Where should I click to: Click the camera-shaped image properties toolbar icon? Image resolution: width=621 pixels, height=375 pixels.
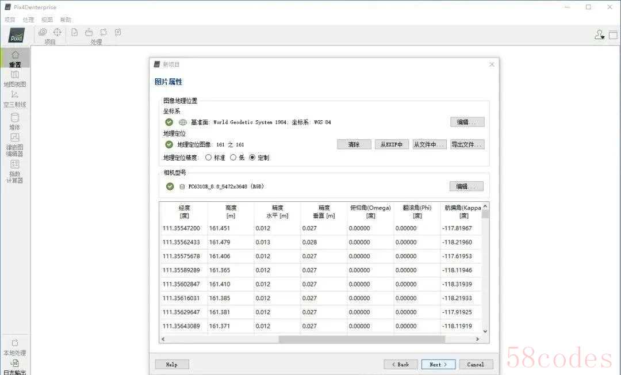(43, 32)
